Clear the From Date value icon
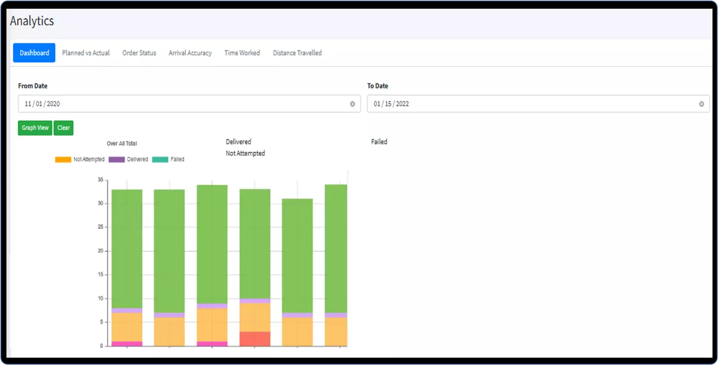Image resolution: width=718 pixels, height=365 pixels. point(353,104)
